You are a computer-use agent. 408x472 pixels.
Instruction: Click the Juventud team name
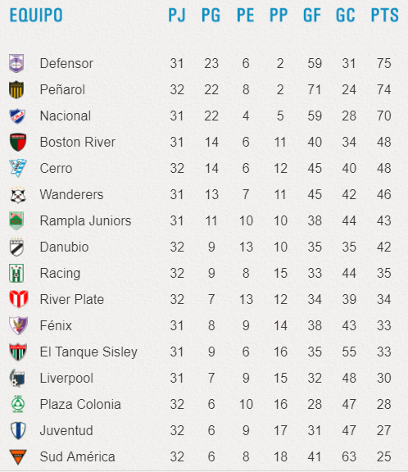66,430
